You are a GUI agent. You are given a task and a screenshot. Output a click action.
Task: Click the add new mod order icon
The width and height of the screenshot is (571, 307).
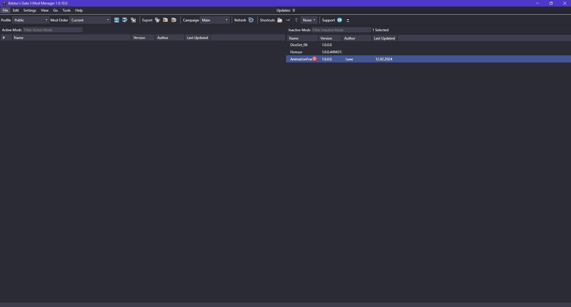133,20
